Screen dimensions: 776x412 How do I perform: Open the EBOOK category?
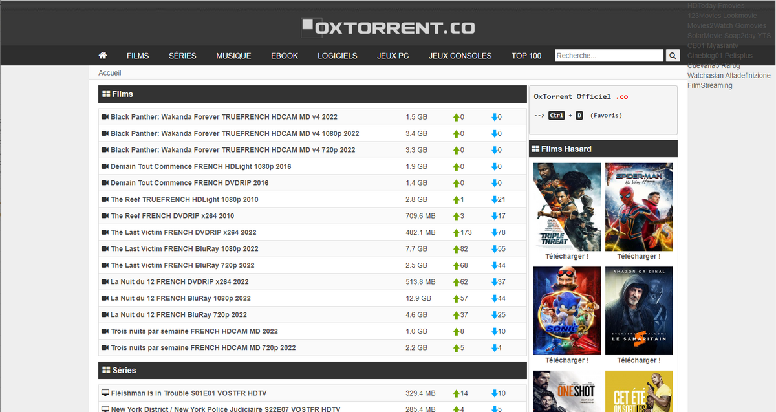tap(285, 56)
